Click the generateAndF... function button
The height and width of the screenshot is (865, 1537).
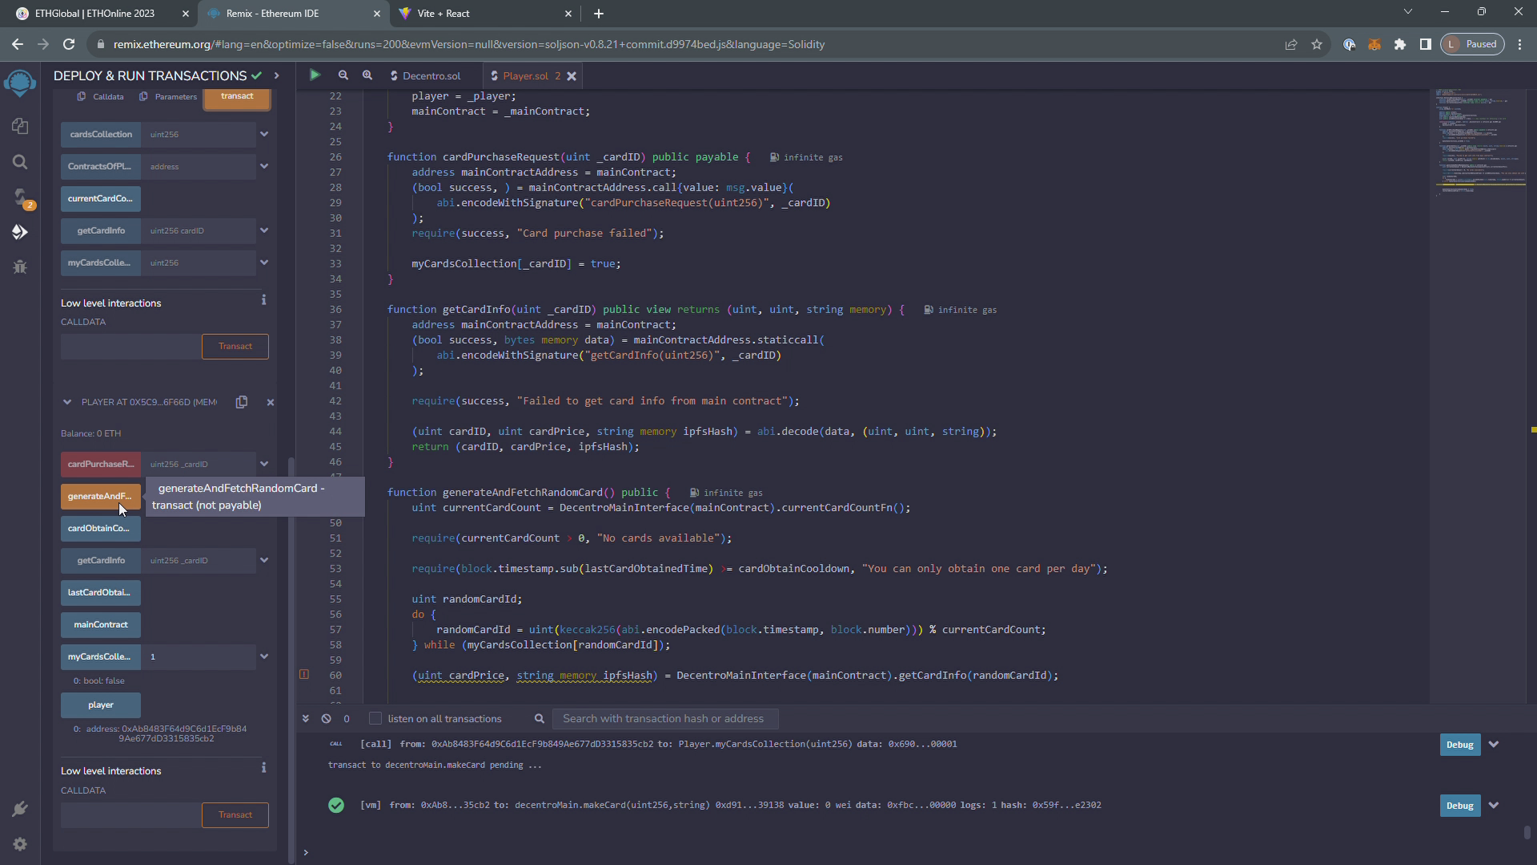pos(101,497)
